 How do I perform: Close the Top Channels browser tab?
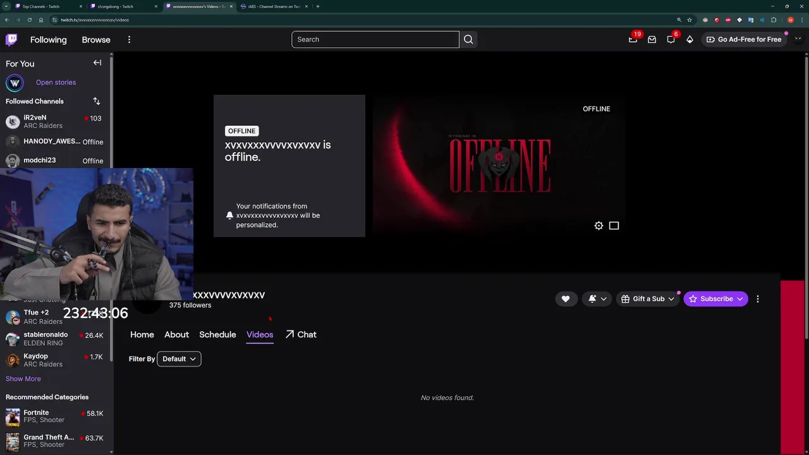(x=81, y=6)
